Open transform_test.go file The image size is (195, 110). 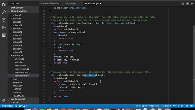(x=23, y=72)
